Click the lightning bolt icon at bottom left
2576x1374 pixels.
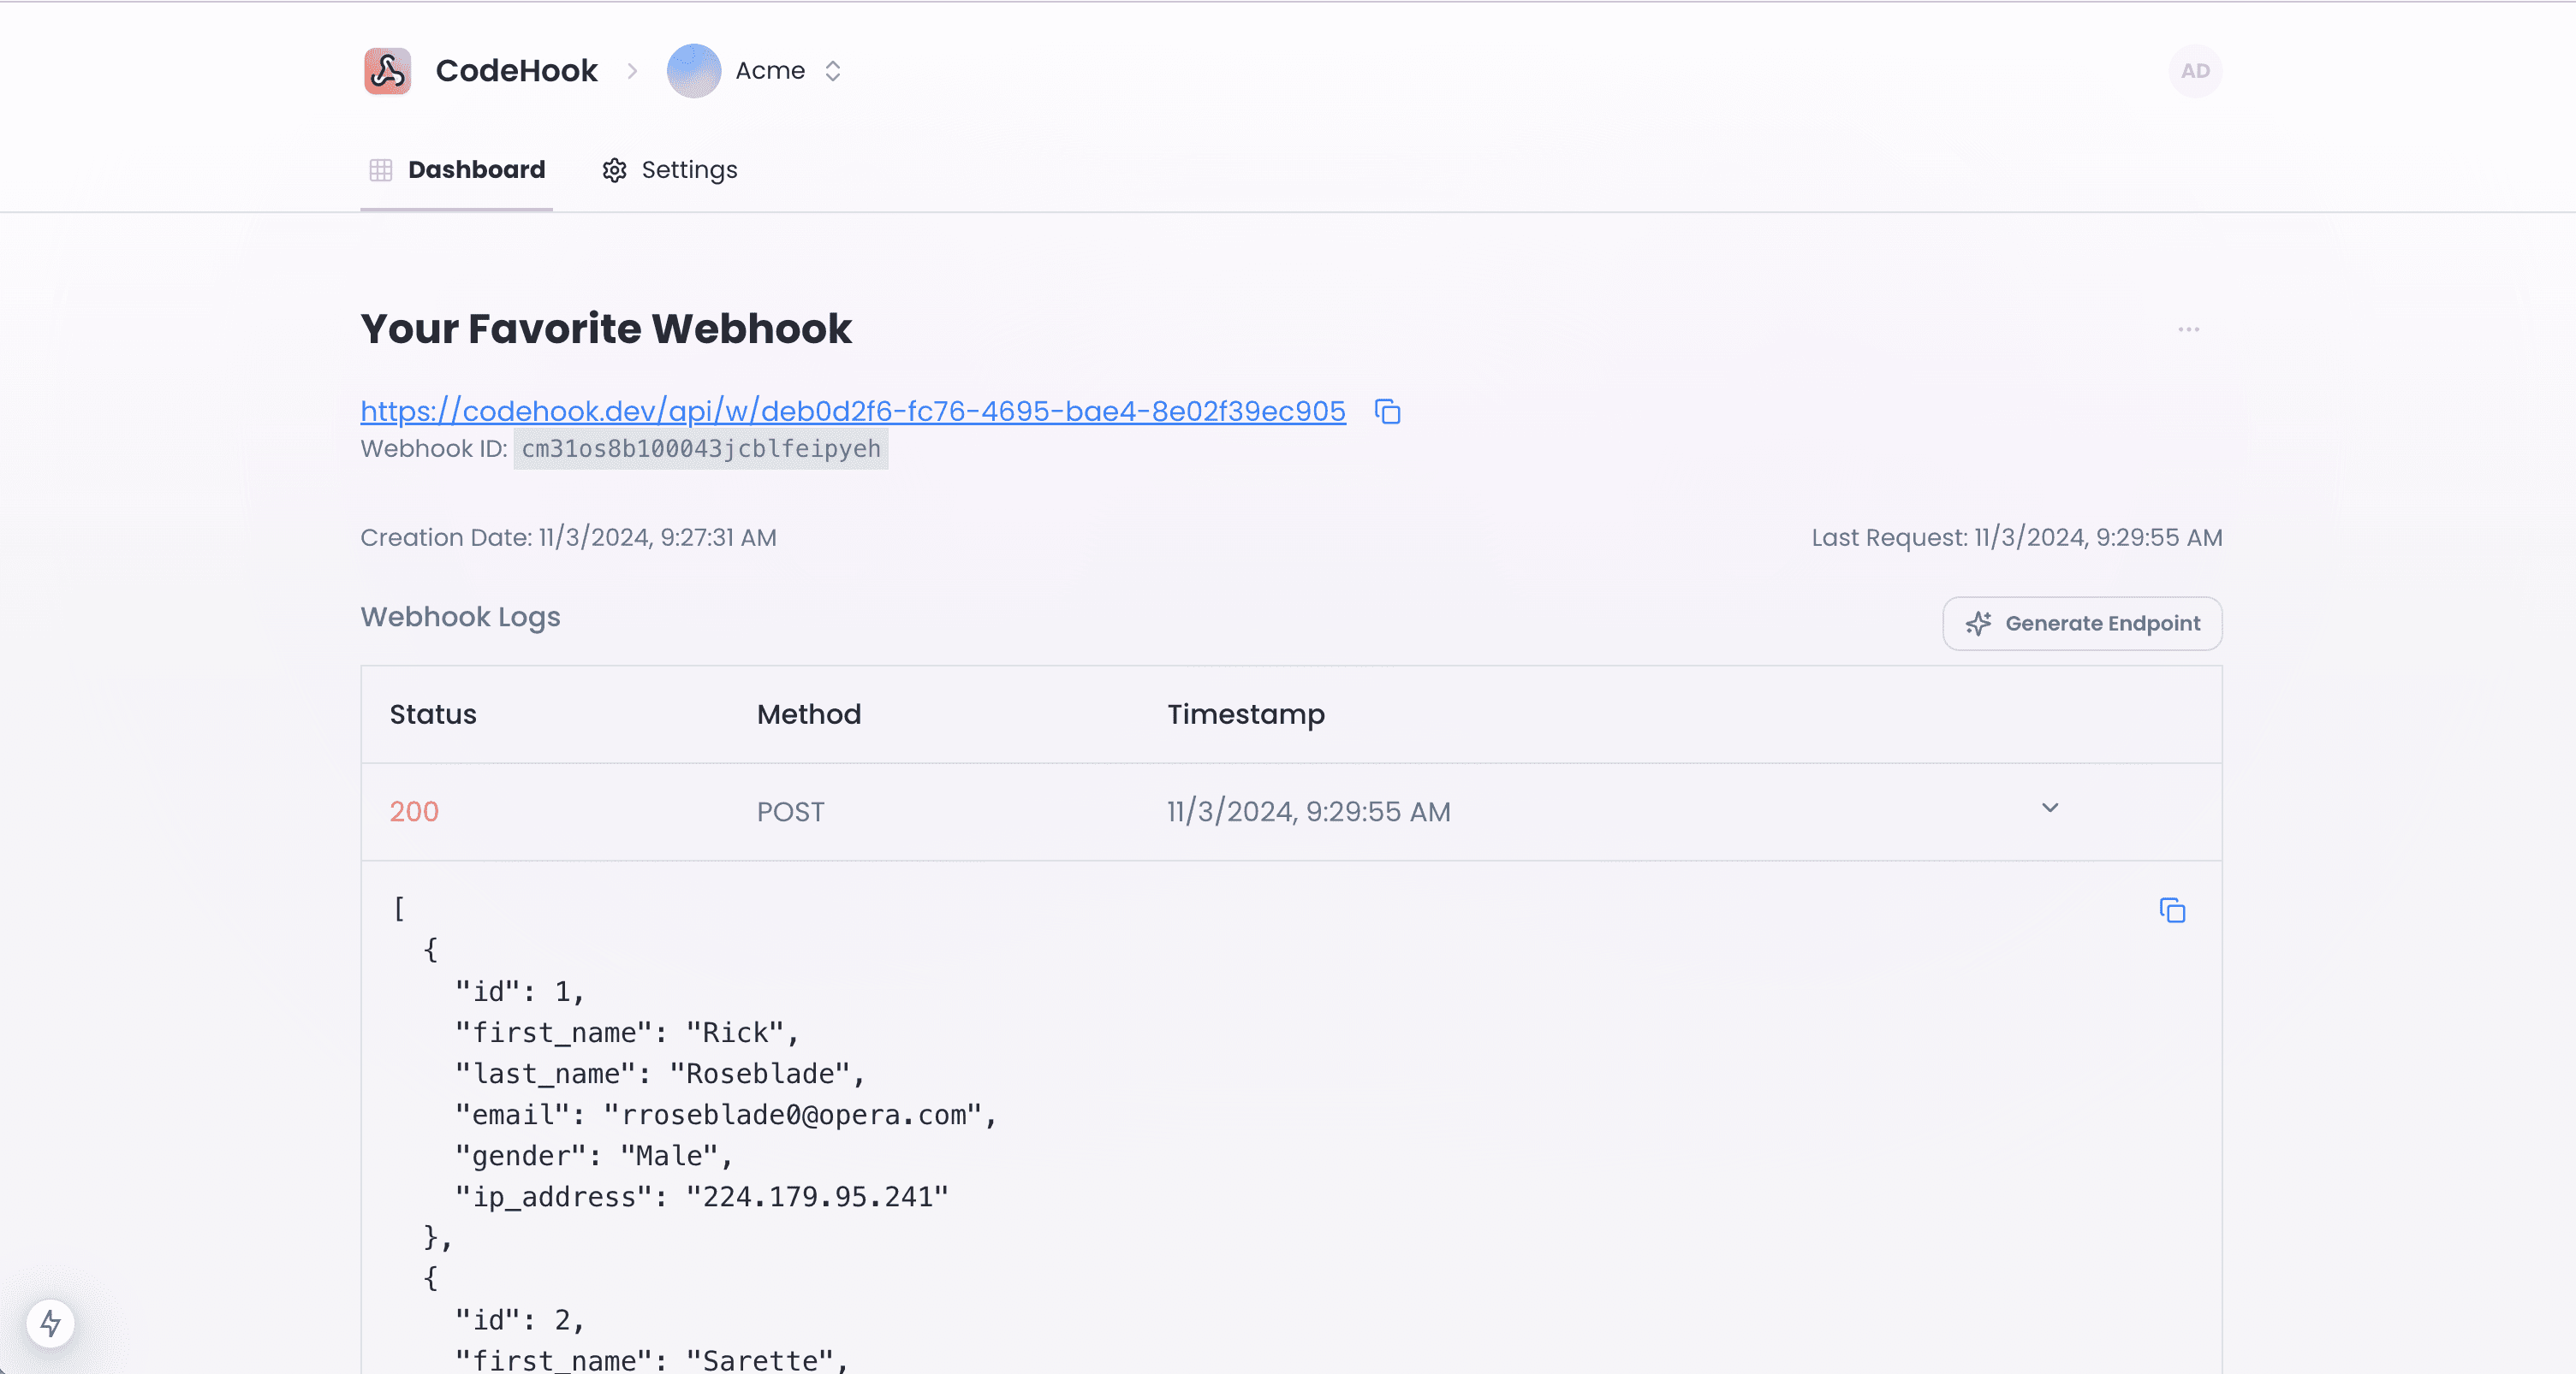tap(51, 1323)
